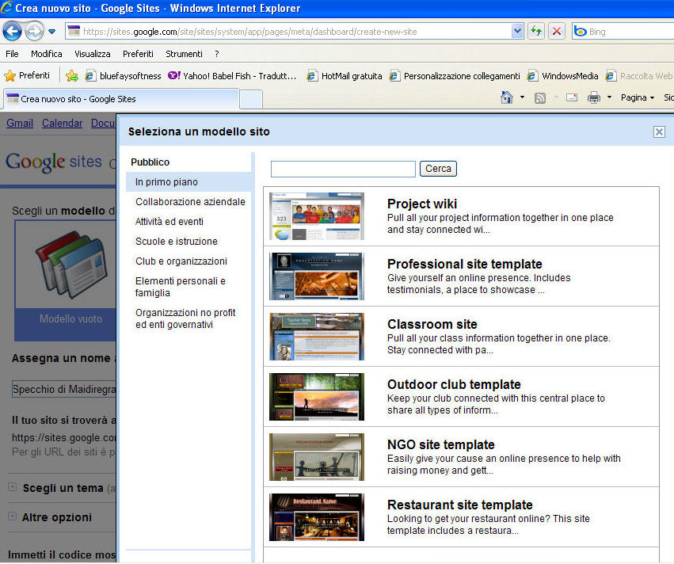
Task: Click the Print printer icon
Action: pyautogui.click(x=594, y=97)
